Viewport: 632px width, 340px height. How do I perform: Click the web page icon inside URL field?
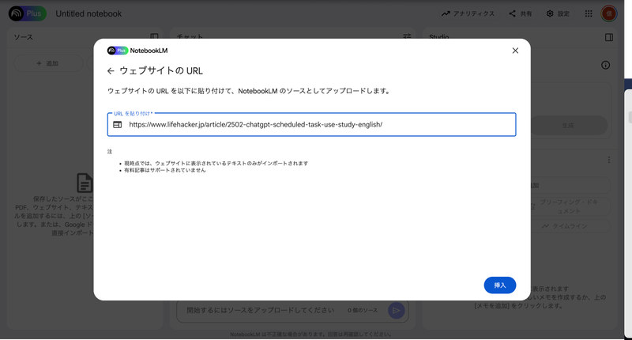point(117,125)
